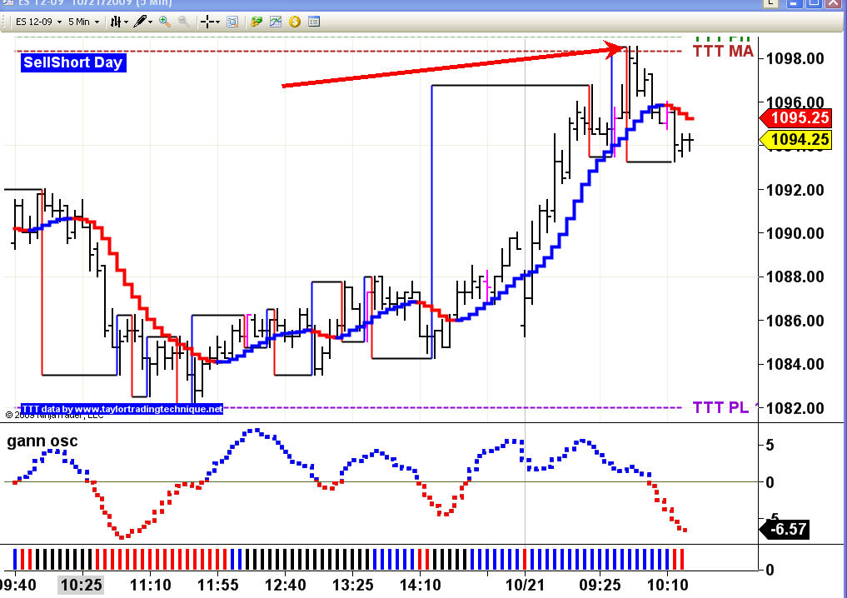Click the 10:25 time axis label
847x598 pixels.
(x=81, y=585)
